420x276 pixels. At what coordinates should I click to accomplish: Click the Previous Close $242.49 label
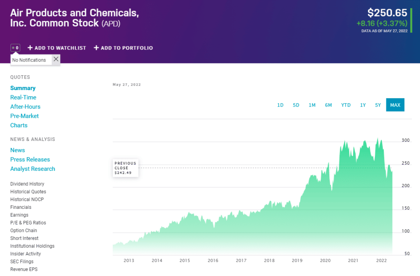(x=126, y=168)
